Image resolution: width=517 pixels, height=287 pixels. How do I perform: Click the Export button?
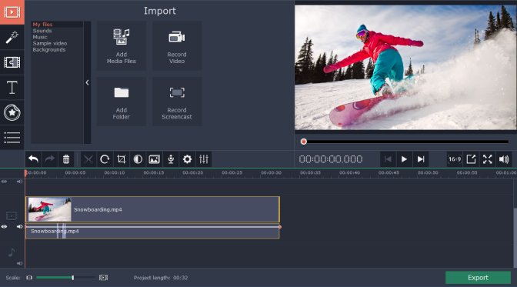[x=478, y=278]
